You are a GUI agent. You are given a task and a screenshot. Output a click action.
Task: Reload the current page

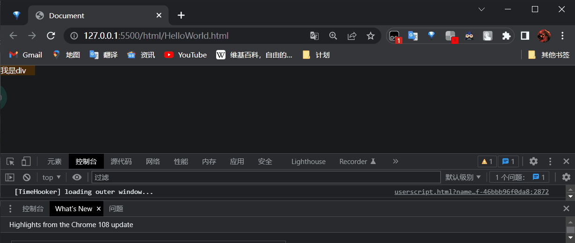click(x=51, y=36)
